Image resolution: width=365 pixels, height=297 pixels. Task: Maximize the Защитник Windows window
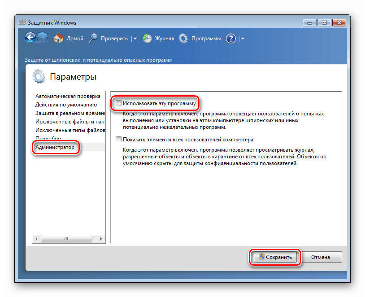(x=324, y=22)
